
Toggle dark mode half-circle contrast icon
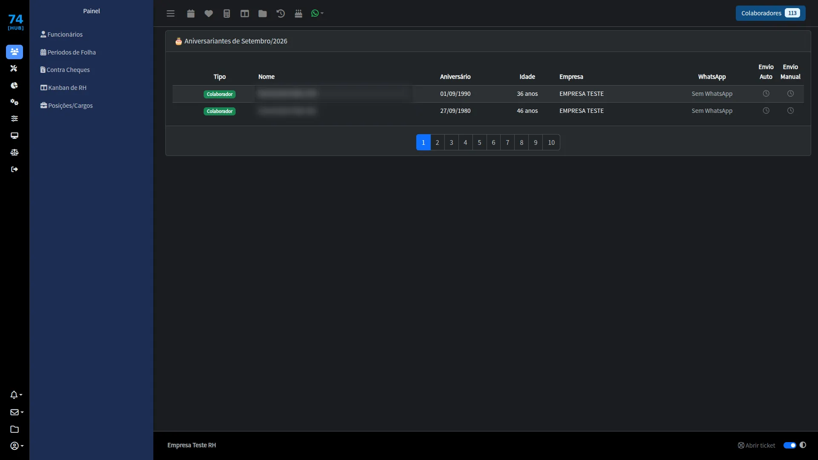(x=803, y=445)
